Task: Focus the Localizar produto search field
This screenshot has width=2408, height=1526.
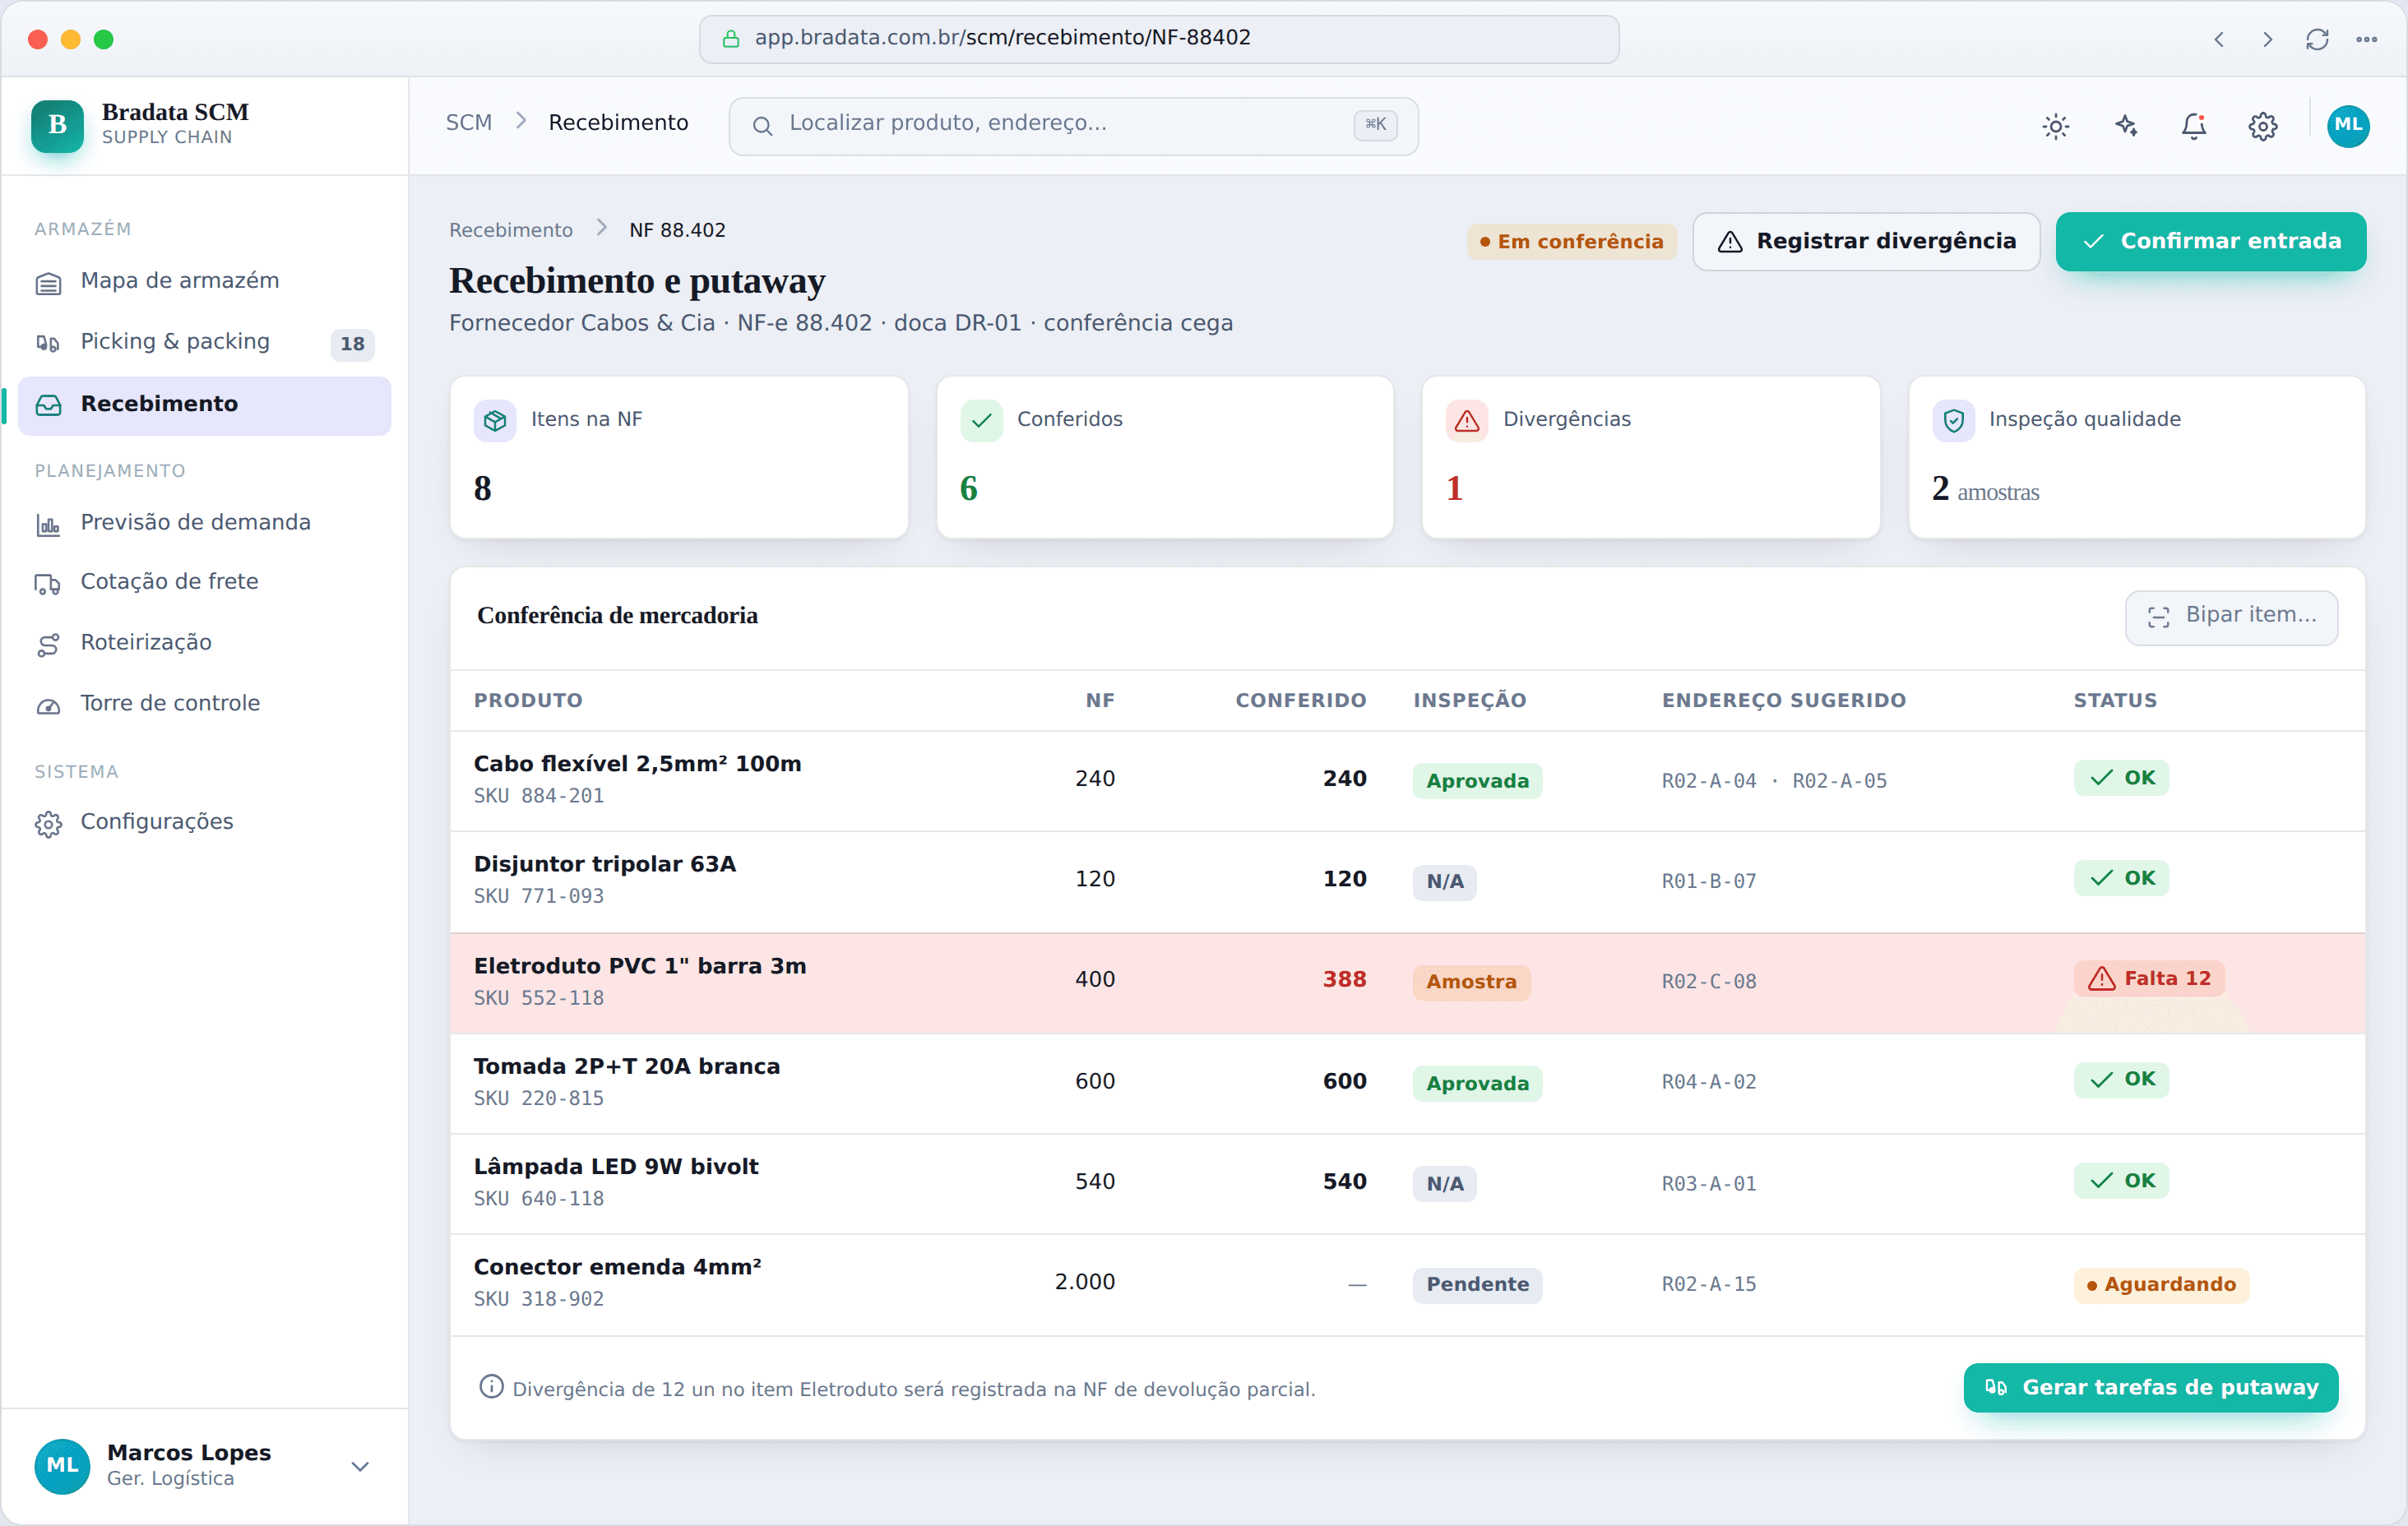Action: coord(1073,126)
